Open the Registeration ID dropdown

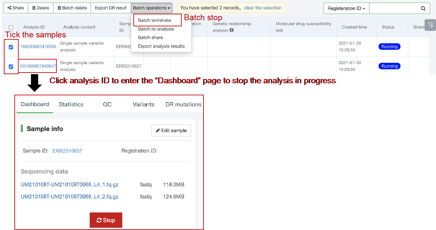pos(346,8)
